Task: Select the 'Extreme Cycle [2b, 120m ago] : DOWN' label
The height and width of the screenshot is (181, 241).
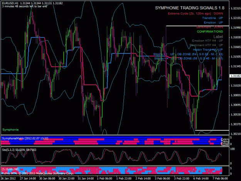Action: (195, 14)
